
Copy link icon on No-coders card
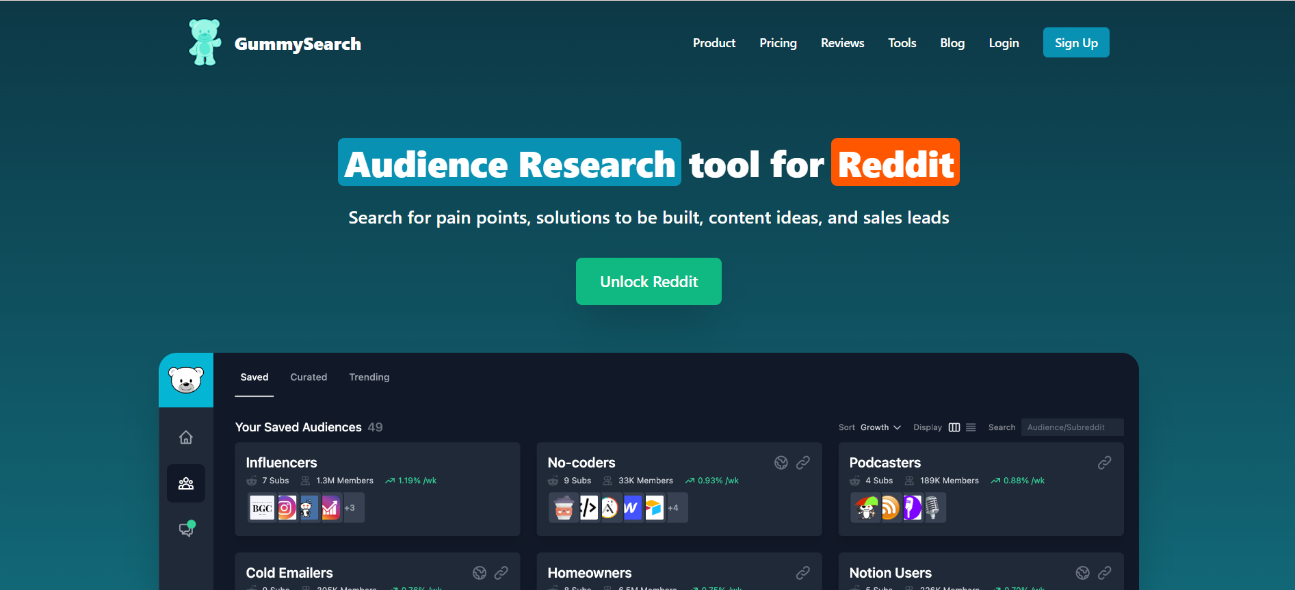pyautogui.click(x=803, y=463)
